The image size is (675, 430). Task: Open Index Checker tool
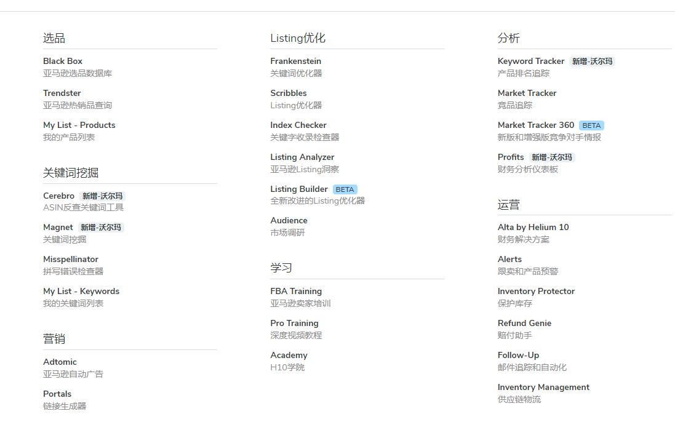[x=298, y=125]
